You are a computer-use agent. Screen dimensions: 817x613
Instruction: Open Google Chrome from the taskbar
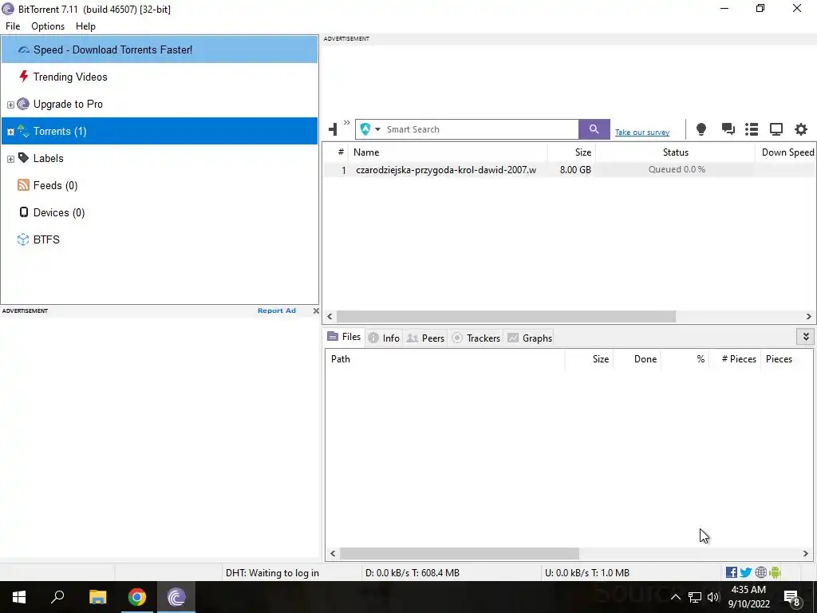click(x=137, y=597)
